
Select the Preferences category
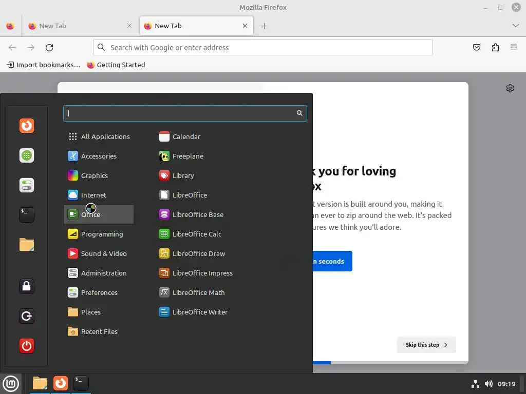(99, 292)
